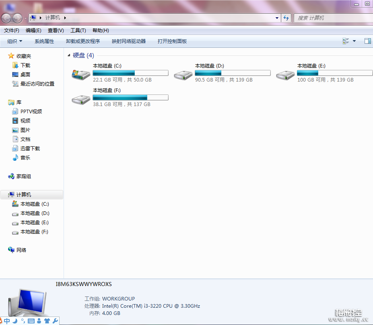This screenshot has height=325, width=373.
Task: Click the wrench settings icon in IME bar
Action: point(55,321)
